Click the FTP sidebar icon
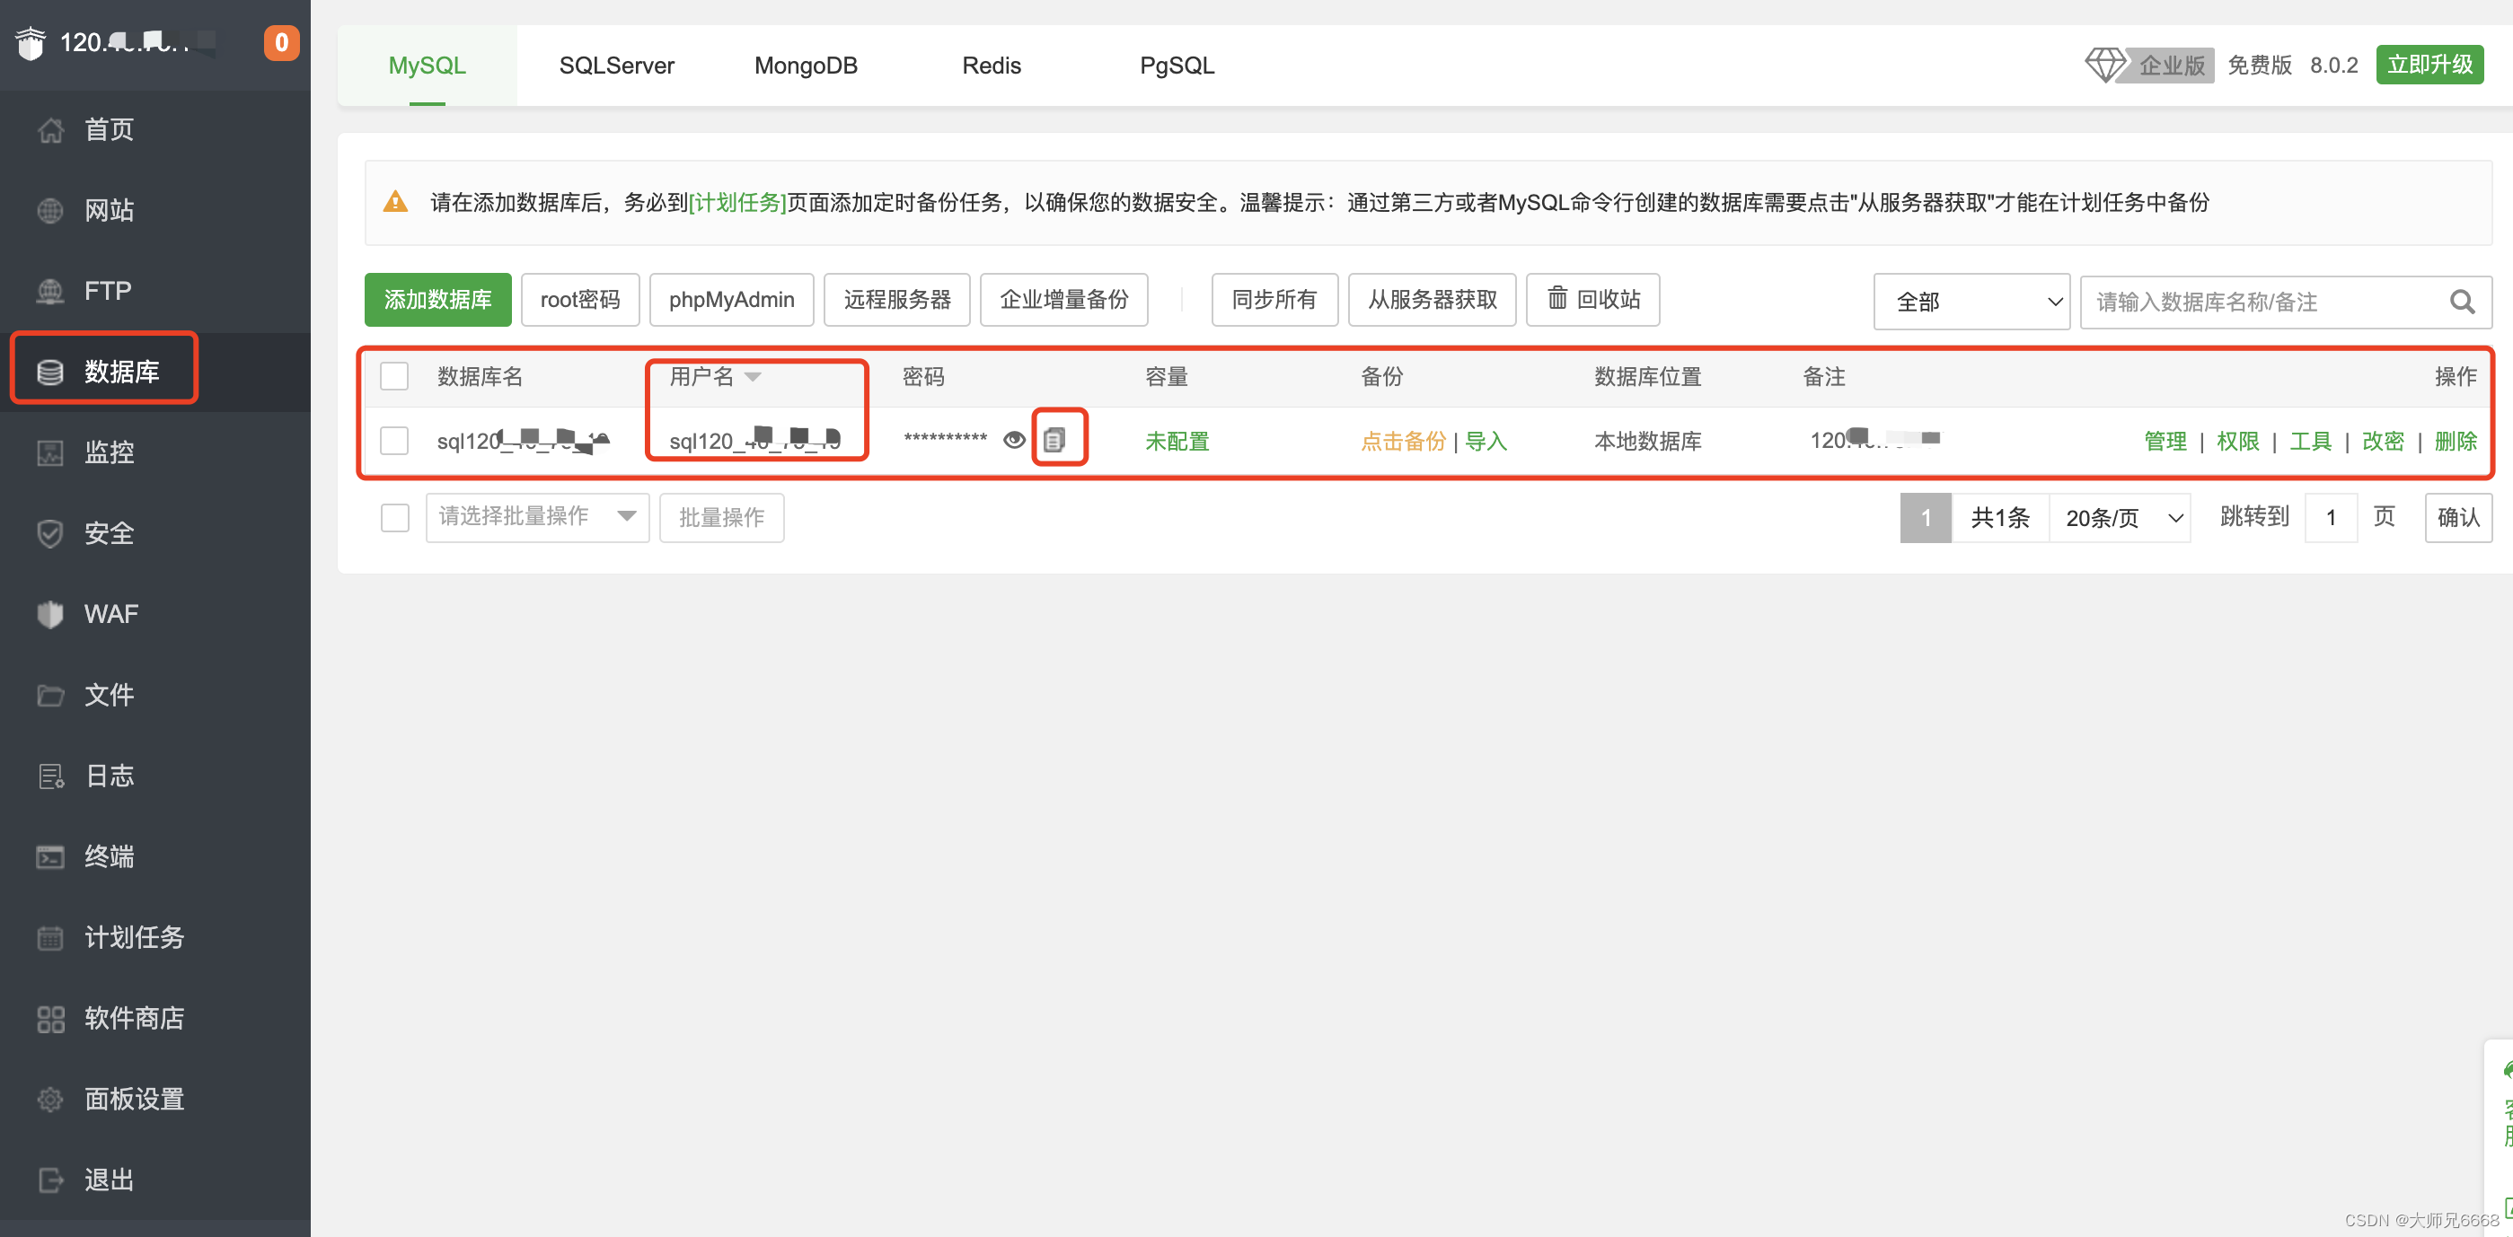The height and width of the screenshot is (1237, 2513). click(49, 291)
